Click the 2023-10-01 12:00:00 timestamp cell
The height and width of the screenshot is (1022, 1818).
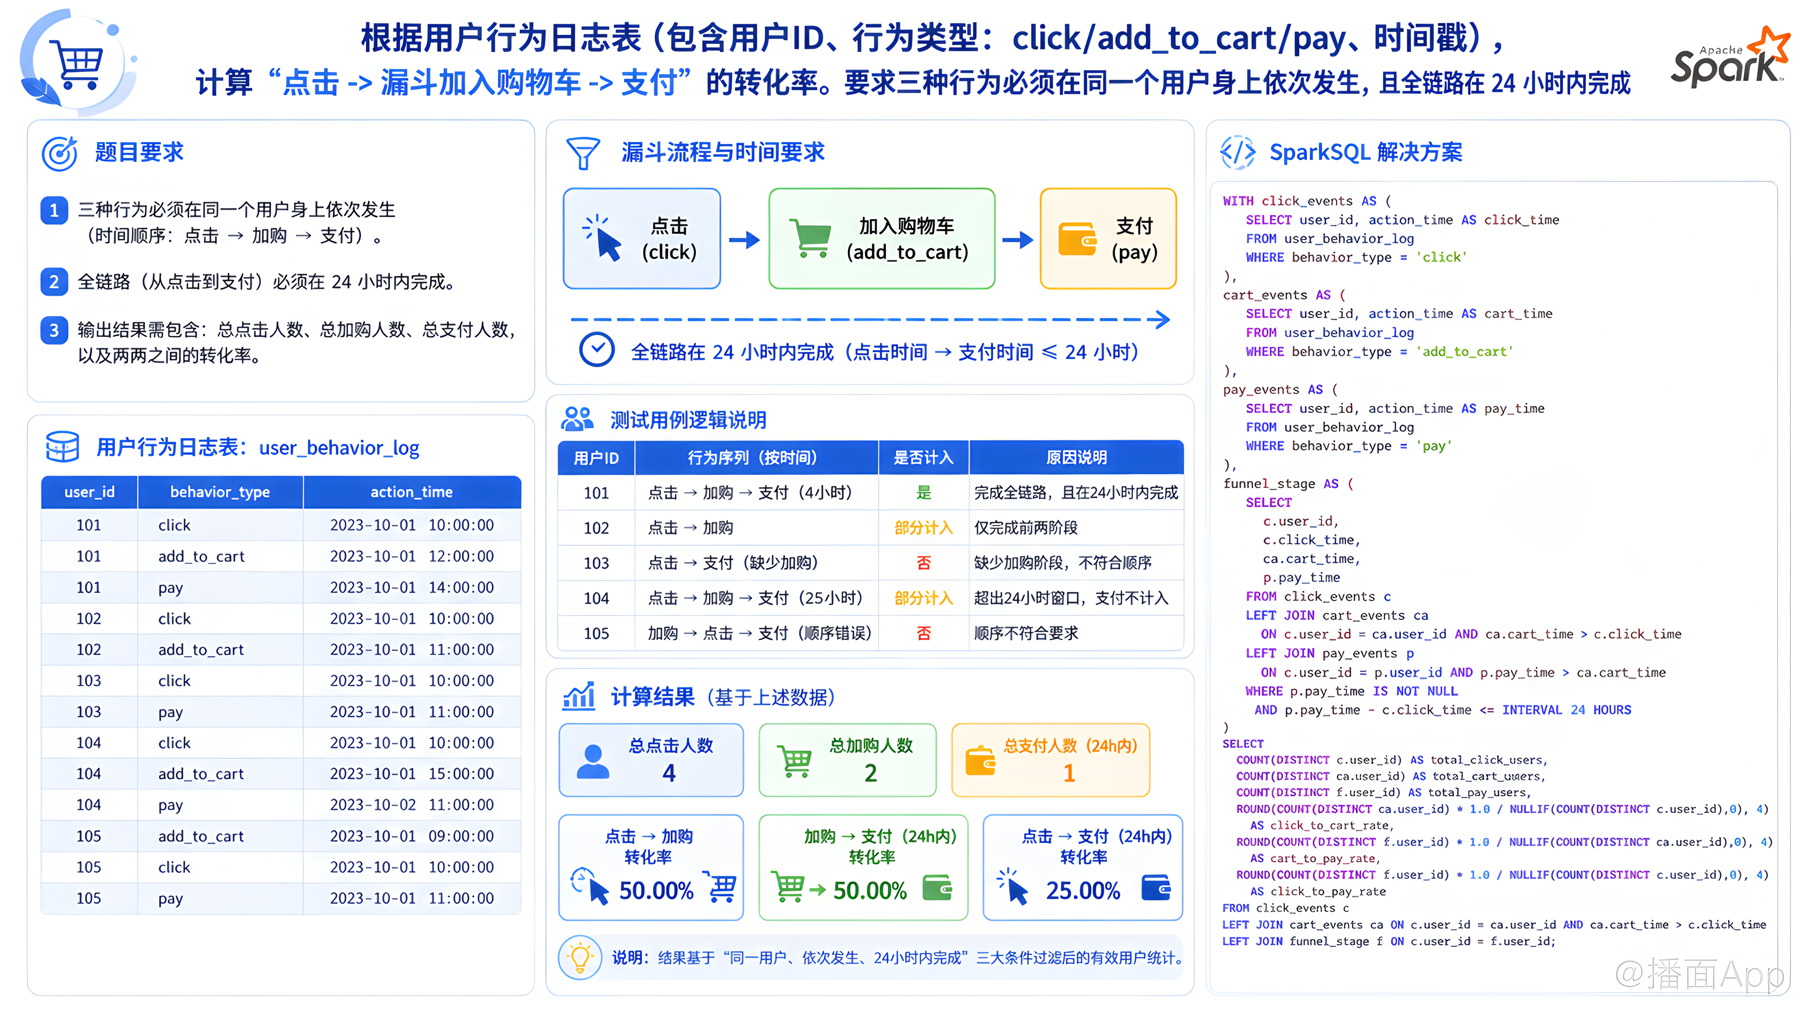[x=412, y=556]
